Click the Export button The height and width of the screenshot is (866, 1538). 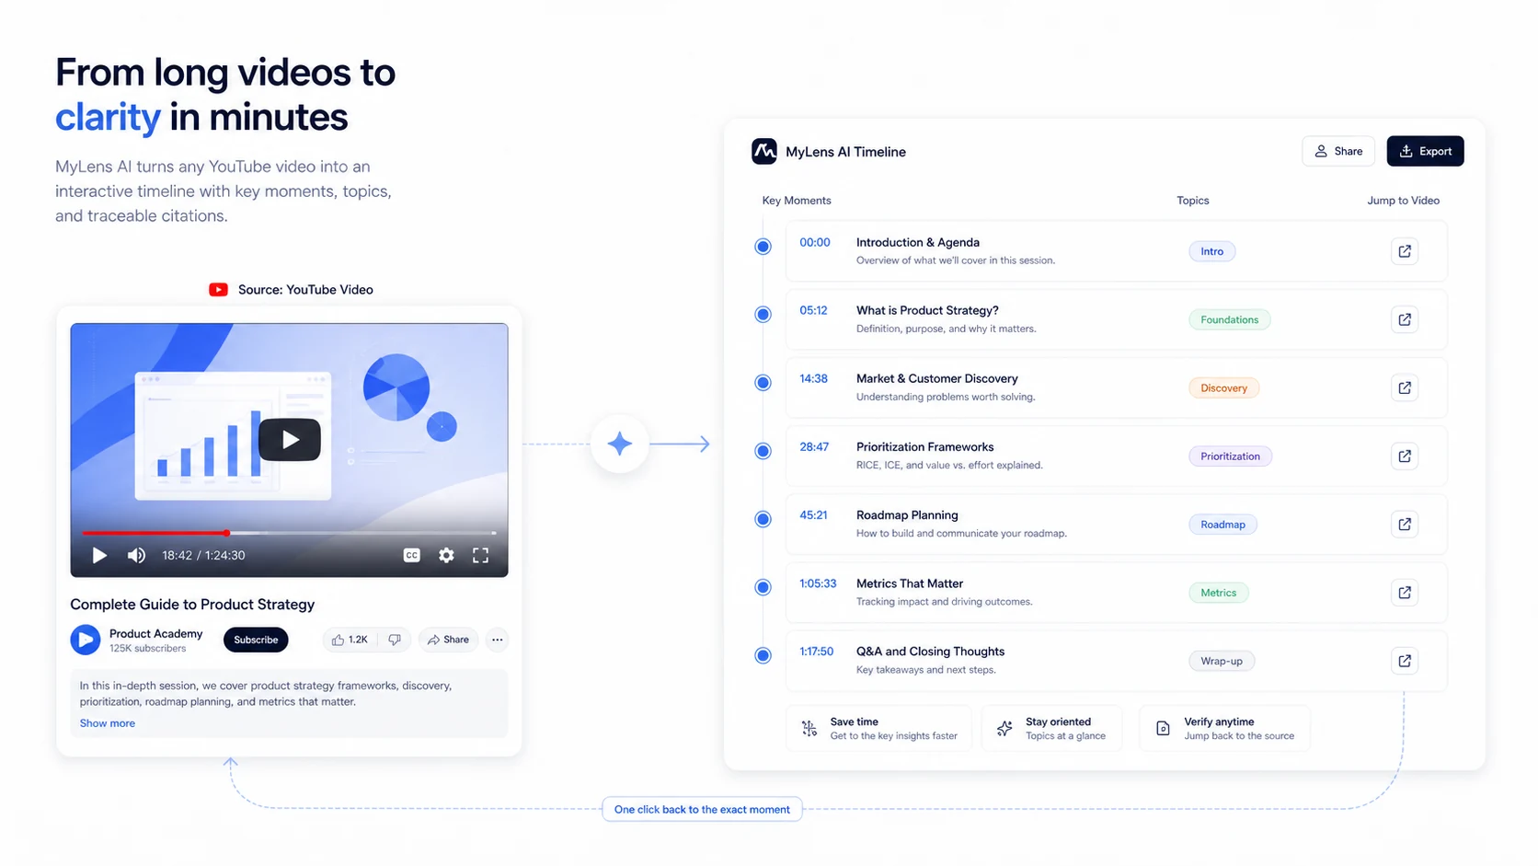click(1425, 151)
